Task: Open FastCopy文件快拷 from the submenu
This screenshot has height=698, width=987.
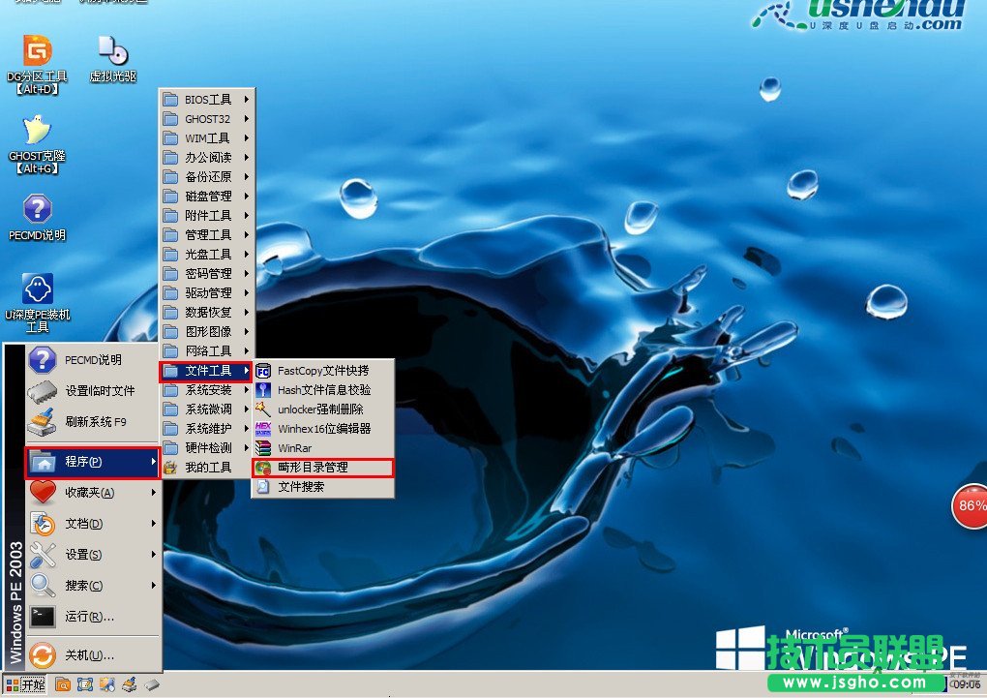Action: point(322,370)
